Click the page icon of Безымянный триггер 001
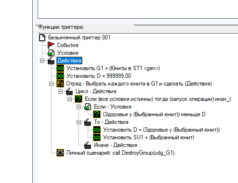This screenshot has height=183, width=238. coord(42,37)
